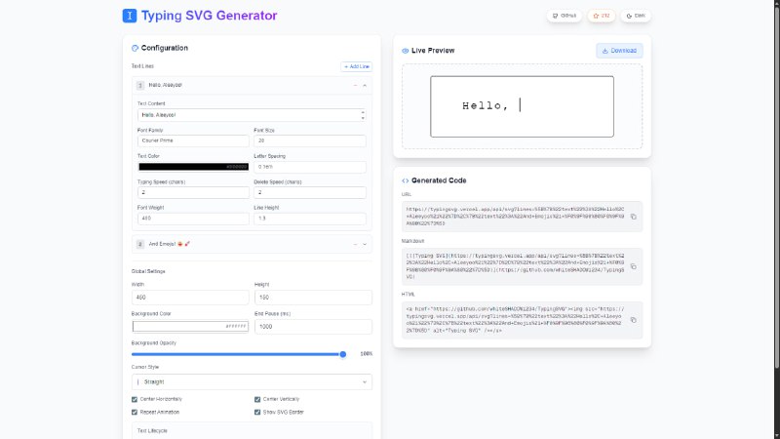This screenshot has height=439, width=780.
Task: Copy the generated URL code
Action: [x=633, y=216]
